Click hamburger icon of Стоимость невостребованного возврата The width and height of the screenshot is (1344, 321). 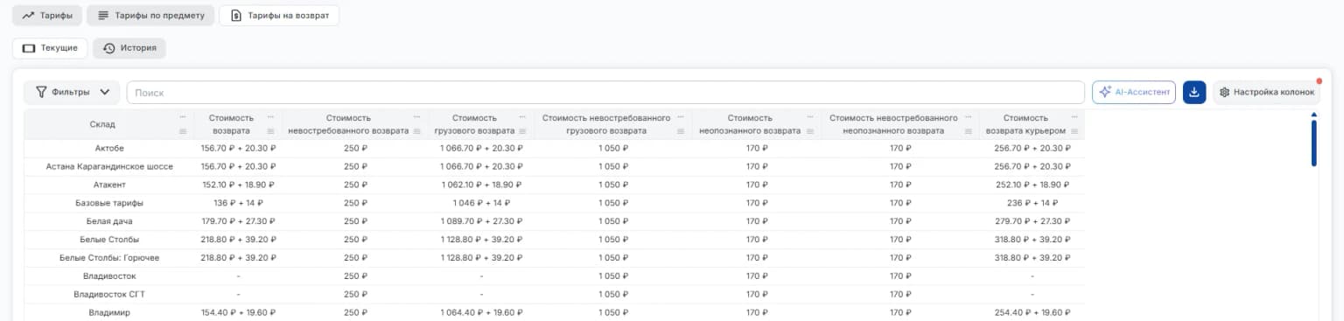point(418,131)
